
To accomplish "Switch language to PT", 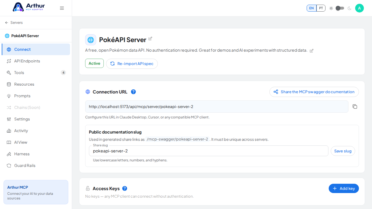I will (x=321, y=8).
